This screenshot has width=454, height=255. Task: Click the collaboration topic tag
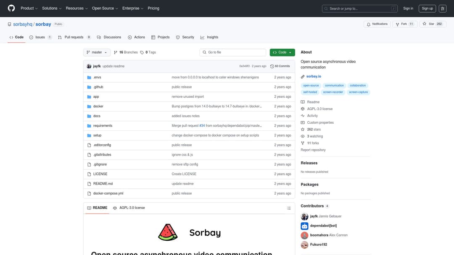358,86
